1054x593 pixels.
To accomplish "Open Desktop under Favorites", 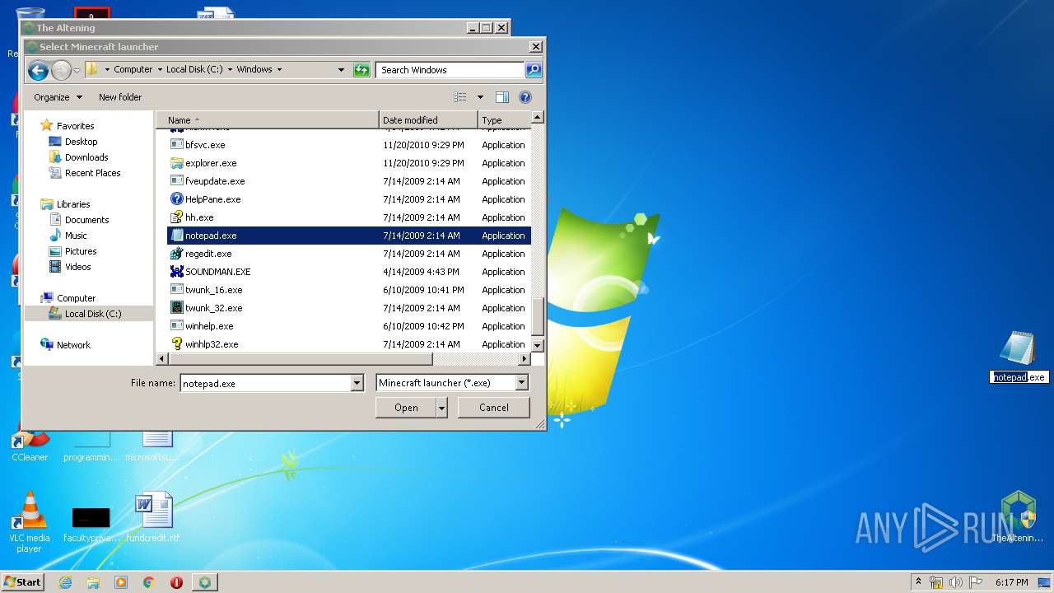I will 81,142.
